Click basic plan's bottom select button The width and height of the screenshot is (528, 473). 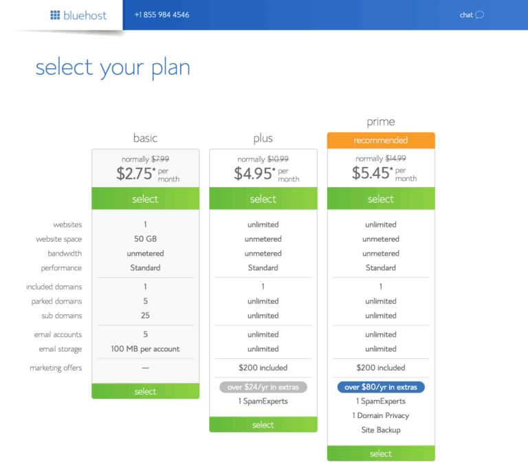tap(146, 391)
